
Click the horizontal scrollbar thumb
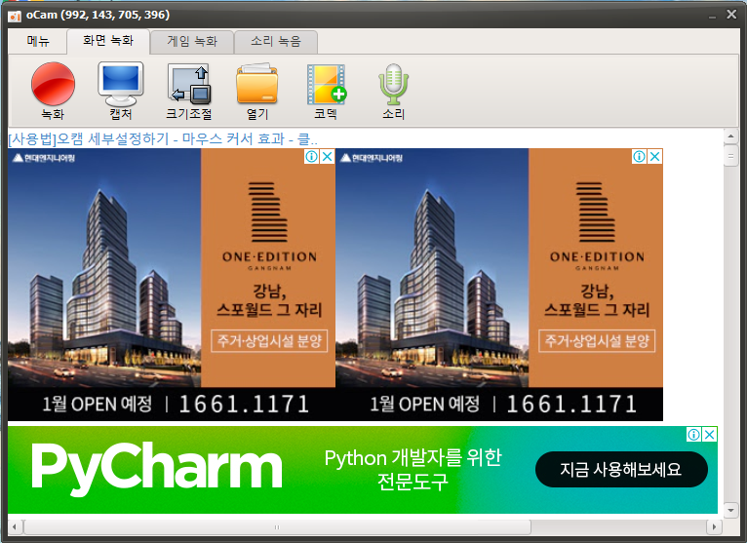(x=277, y=526)
